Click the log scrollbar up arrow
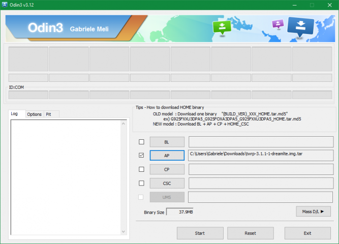This screenshot has width=339, height=244. 124,124
